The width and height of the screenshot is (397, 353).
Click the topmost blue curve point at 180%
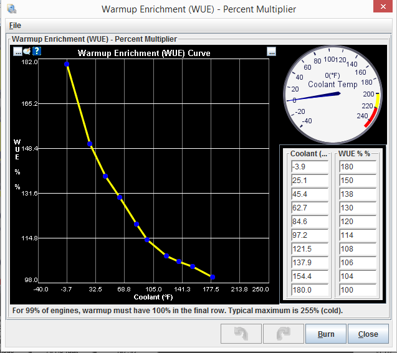[67, 64]
